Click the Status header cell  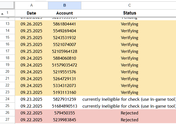pyautogui.click(x=129, y=13)
